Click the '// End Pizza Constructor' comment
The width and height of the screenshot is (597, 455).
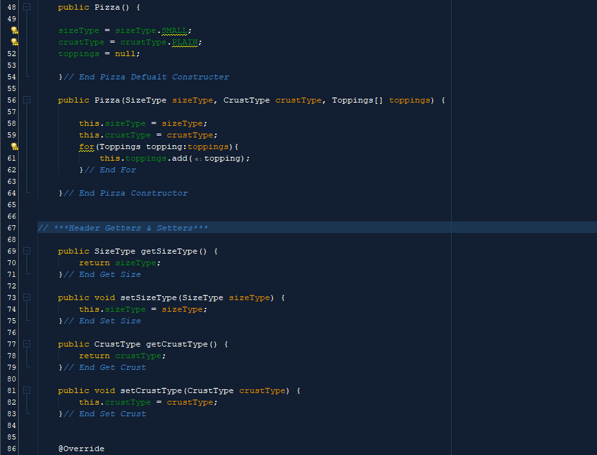[x=125, y=193]
